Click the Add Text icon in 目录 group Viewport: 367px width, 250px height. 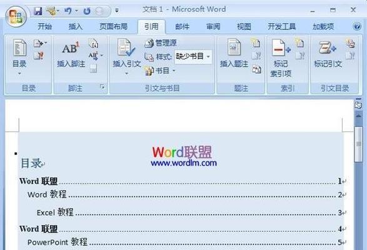[39, 44]
